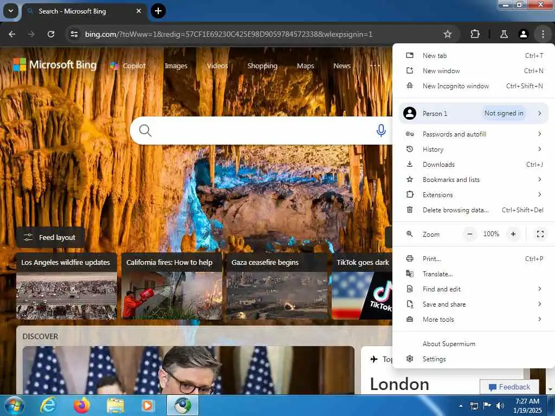Start voice search with microphone icon
The height and width of the screenshot is (416, 555).
381,131
